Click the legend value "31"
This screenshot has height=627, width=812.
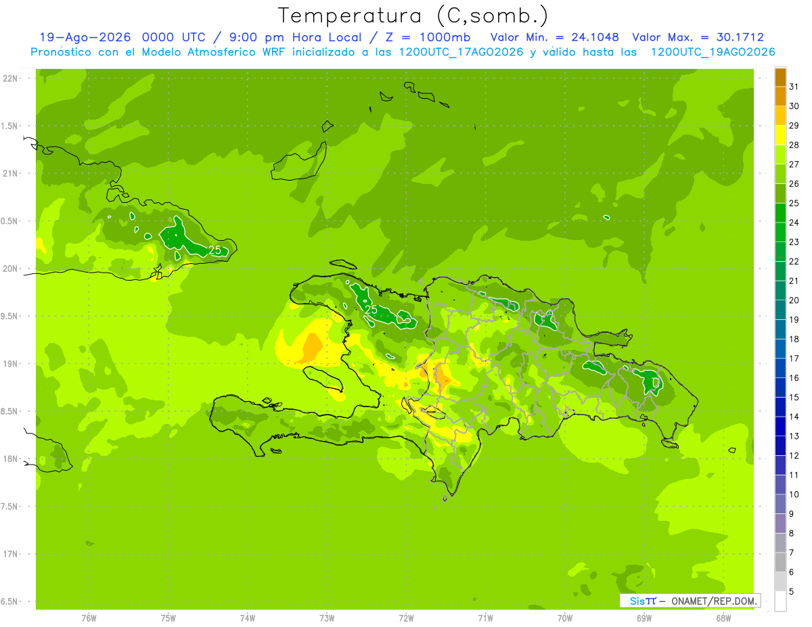click(x=794, y=87)
